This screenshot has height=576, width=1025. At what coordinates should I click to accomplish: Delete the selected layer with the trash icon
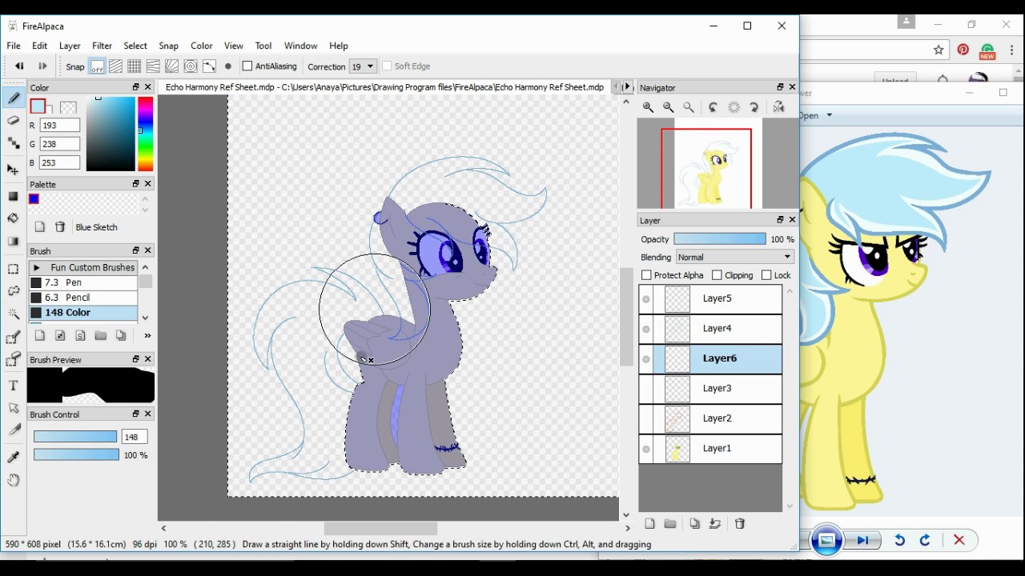[740, 524]
